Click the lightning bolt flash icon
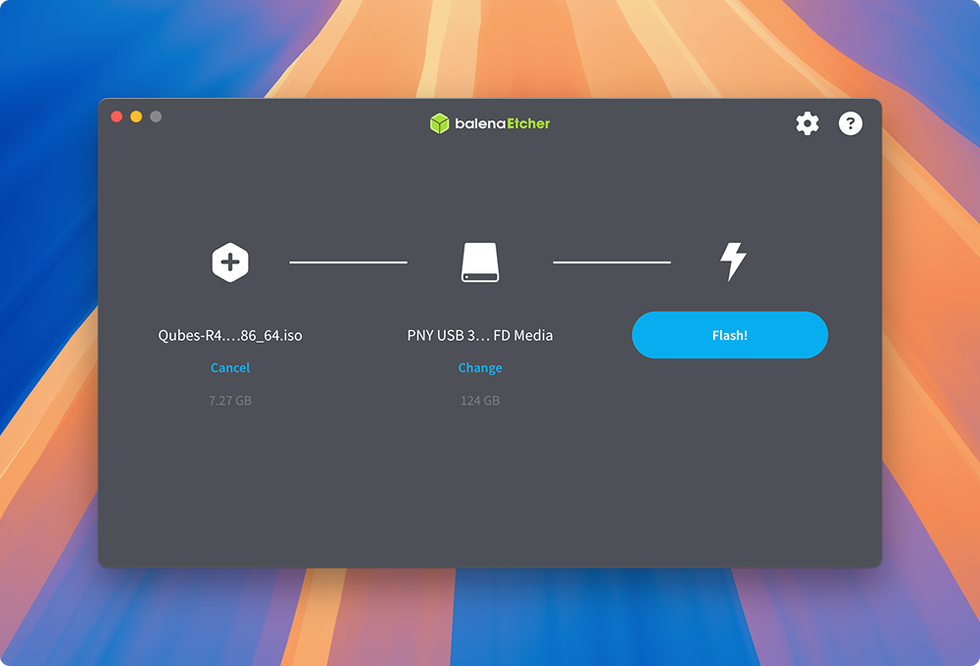This screenshot has height=666, width=980. pos(732,262)
